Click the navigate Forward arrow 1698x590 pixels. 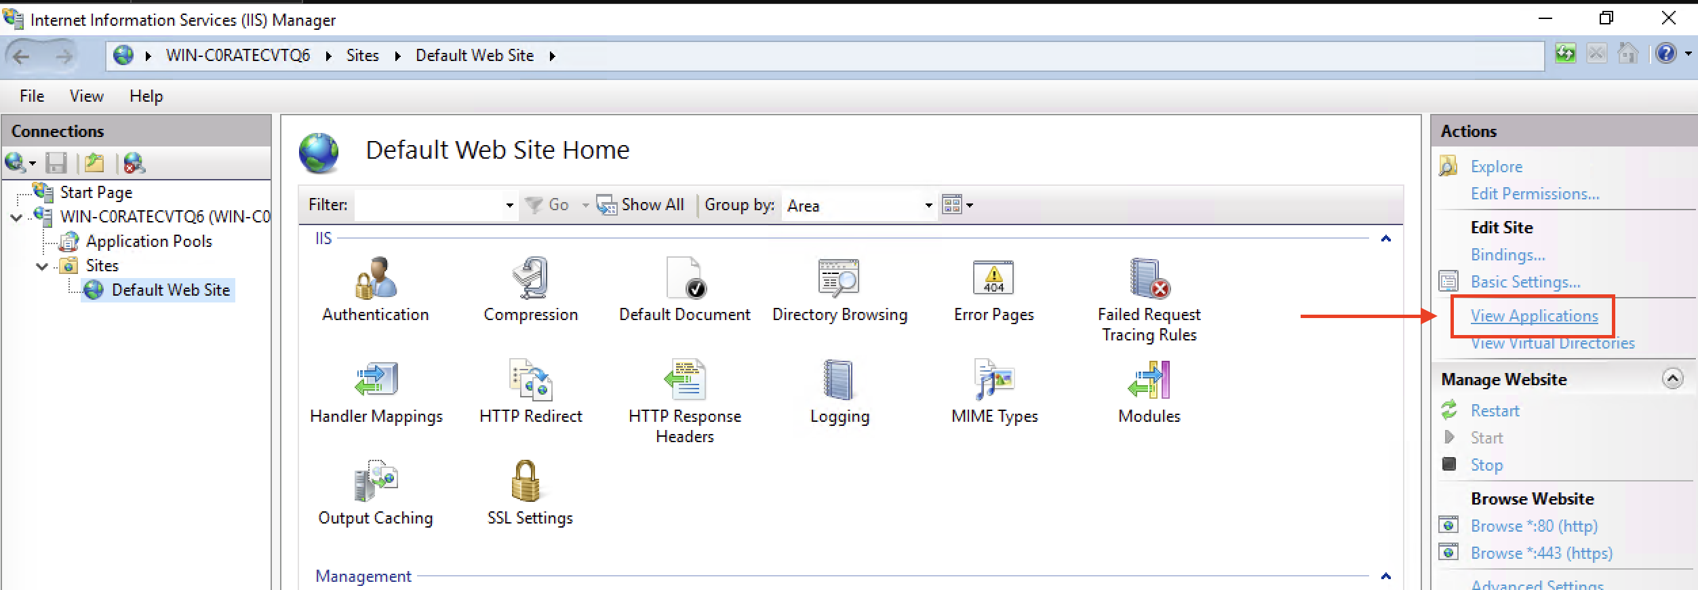tap(64, 56)
